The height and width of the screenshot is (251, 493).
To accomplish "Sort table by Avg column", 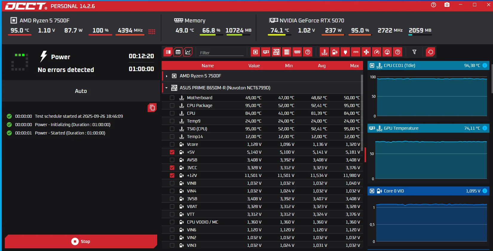I will coord(322,66).
